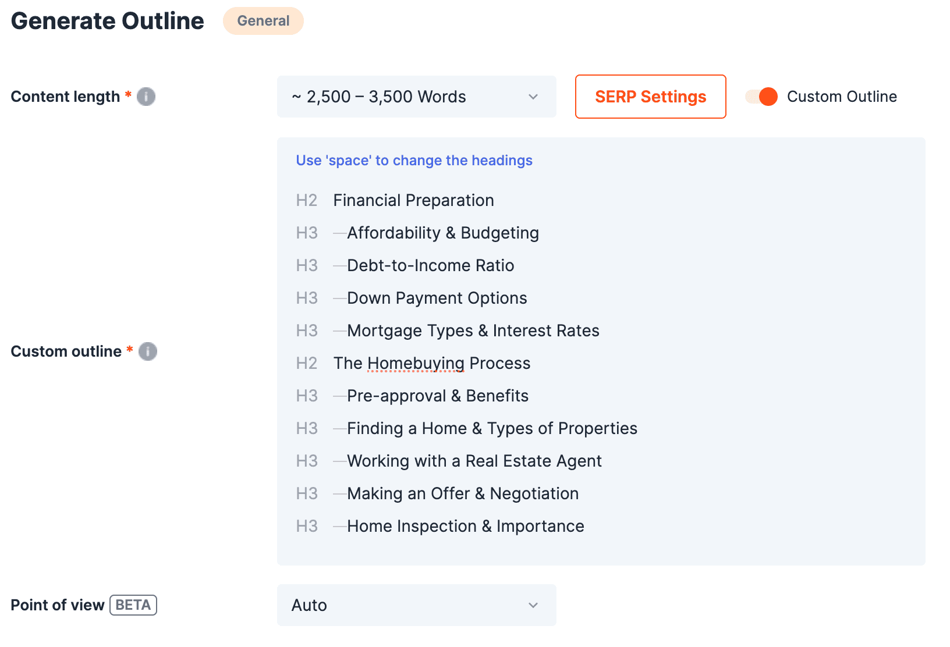Click the 'Financial Preparation' heading line
The image size is (950, 647).
413,200
